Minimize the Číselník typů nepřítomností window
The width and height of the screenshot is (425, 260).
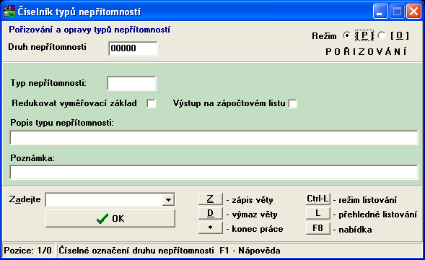pyautogui.click(x=380, y=12)
